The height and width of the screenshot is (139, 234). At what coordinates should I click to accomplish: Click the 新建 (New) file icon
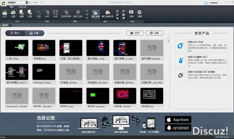click(21, 13)
